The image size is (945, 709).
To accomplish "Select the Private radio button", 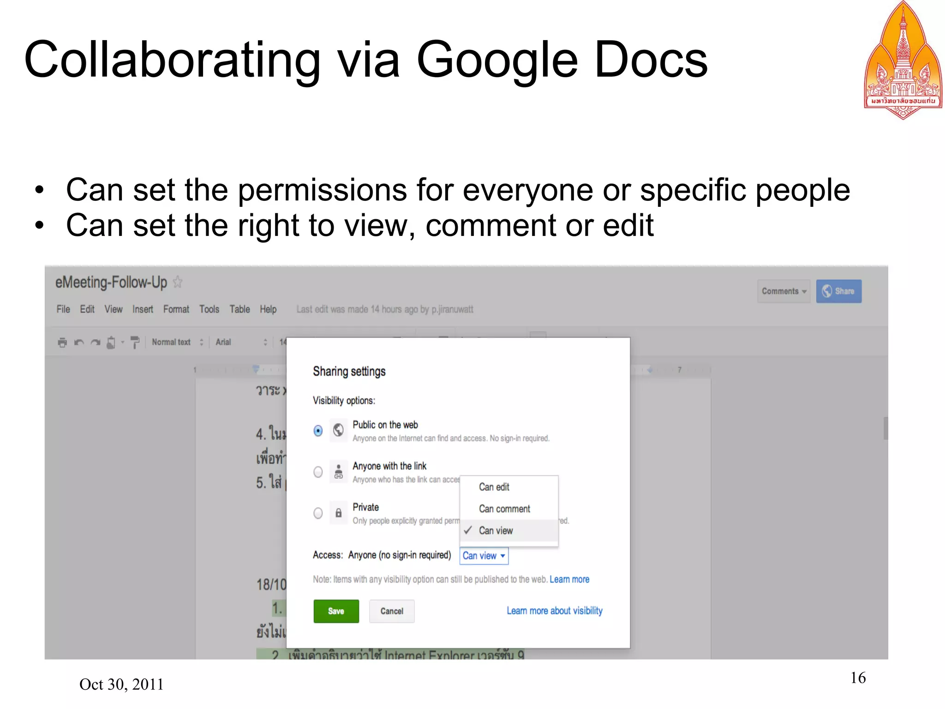I will pyautogui.click(x=318, y=513).
